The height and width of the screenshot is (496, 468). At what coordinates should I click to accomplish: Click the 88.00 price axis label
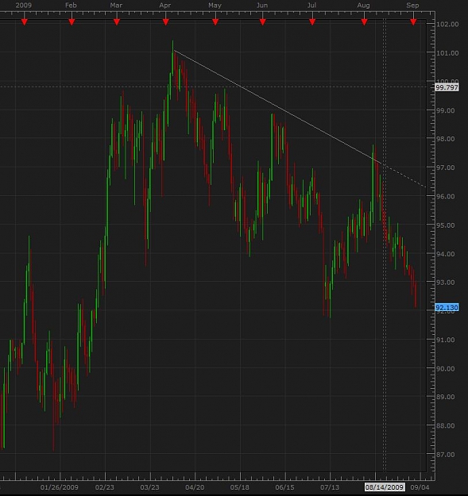pyautogui.click(x=445, y=426)
